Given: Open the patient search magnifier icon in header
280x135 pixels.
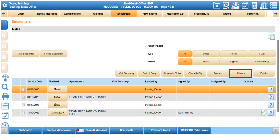Looking at the screenshot, I should click(x=226, y=5).
